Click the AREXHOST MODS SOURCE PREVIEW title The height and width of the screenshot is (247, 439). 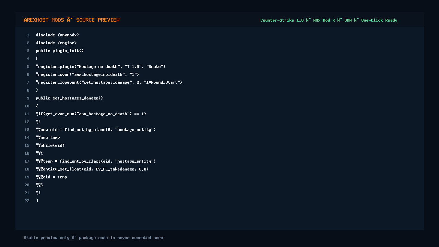click(72, 20)
